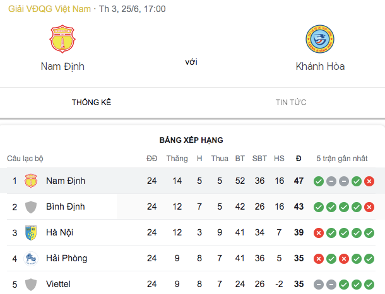
Task: Open the Giải VĐQG Việt Nam league link
Action: (45, 9)
